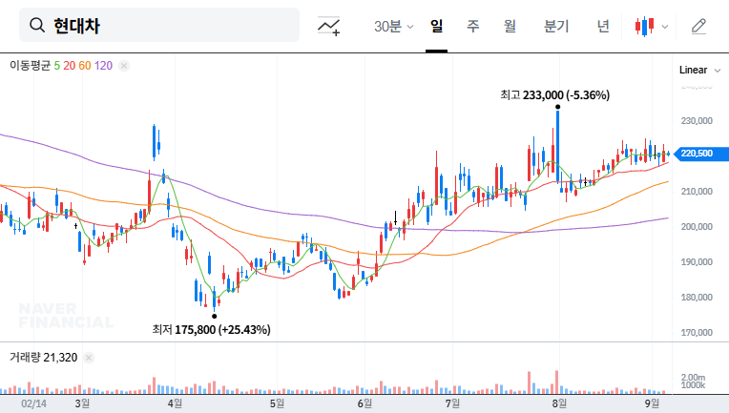Select the 5-day moving average value
Viewport: 729px width, 413px height.
(x=56, y=66)
